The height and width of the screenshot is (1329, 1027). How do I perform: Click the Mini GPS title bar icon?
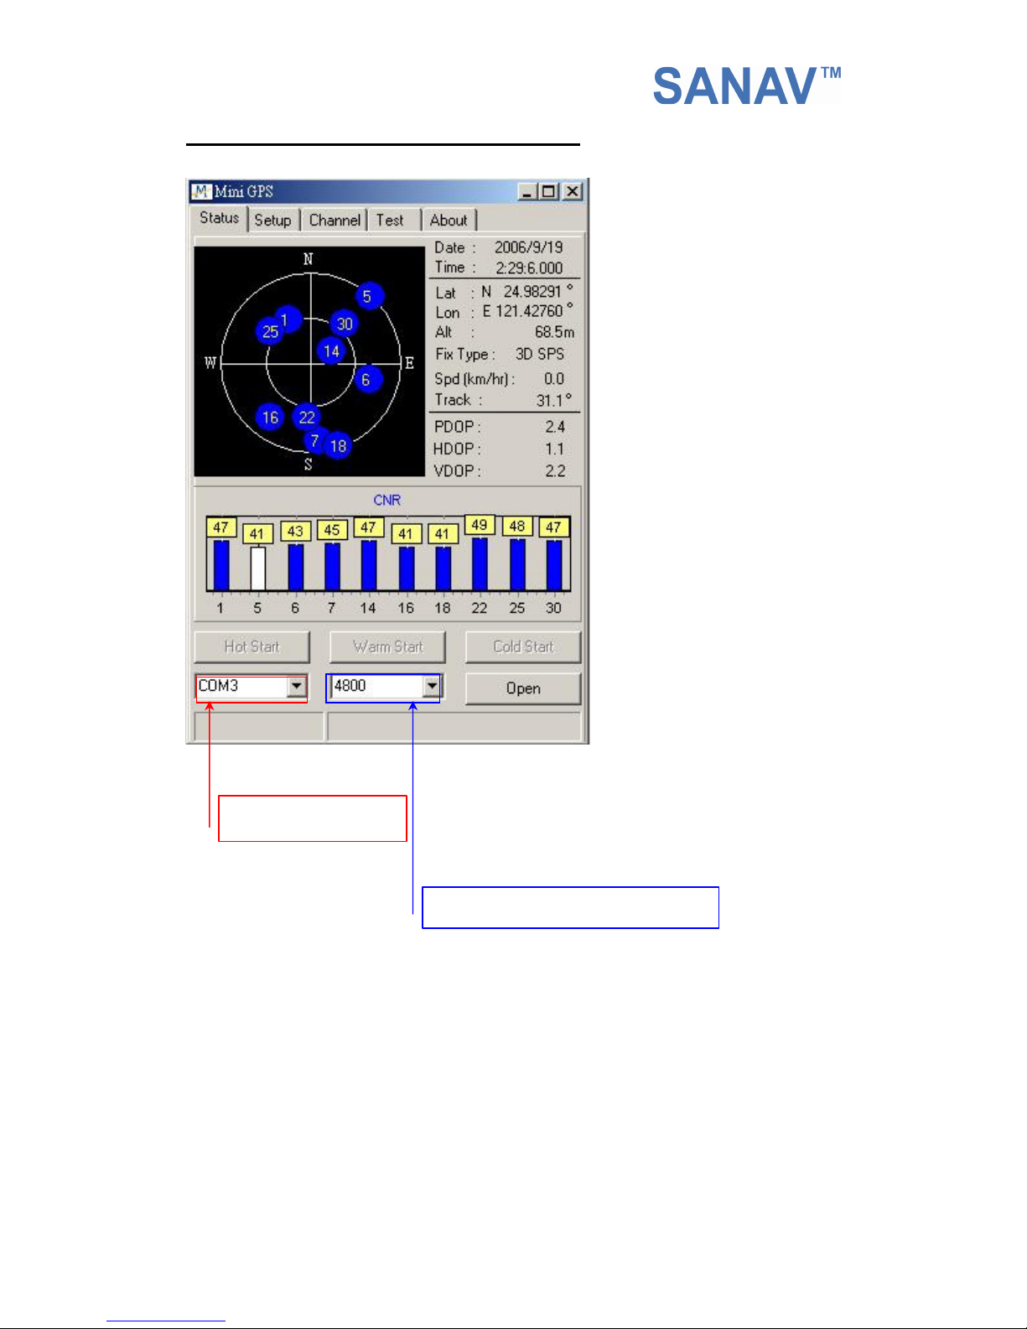201,191
